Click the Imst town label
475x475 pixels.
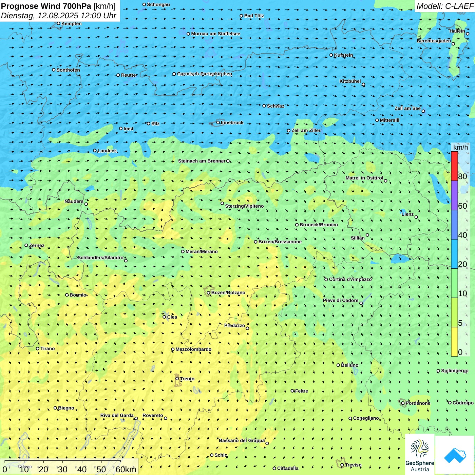pyautogui.click(x=129, y=129)
